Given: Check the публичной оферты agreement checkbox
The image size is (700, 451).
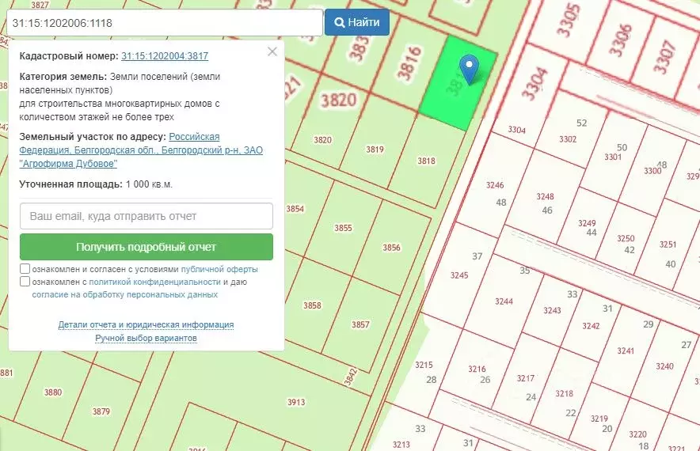Looking at the screenshot, I should tap(25, 268).
